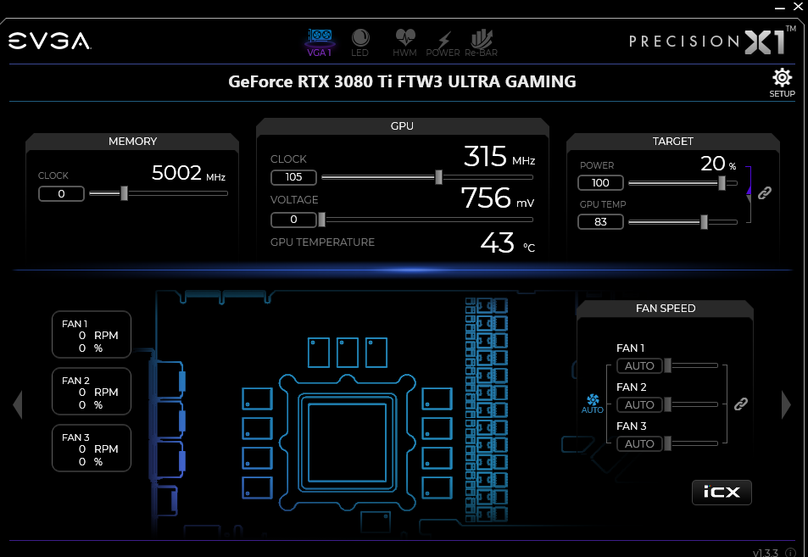Click the GPU clock slider handle
The width and height of the screenshot is (808, 557).
click(438, 177)
